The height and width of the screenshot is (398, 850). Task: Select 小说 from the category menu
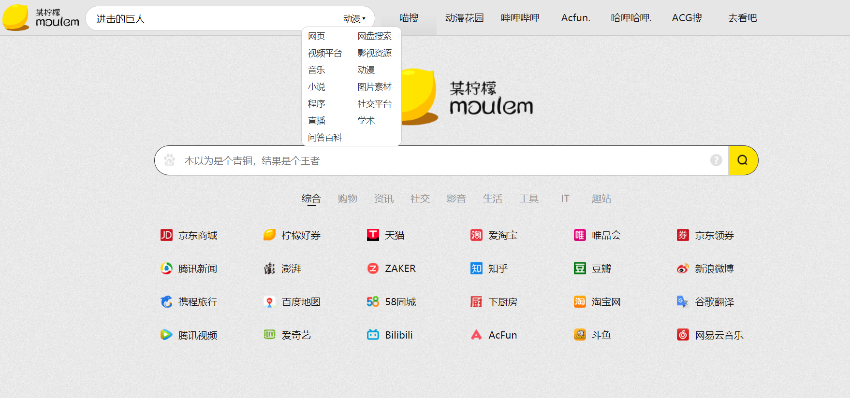coord(317,87)
